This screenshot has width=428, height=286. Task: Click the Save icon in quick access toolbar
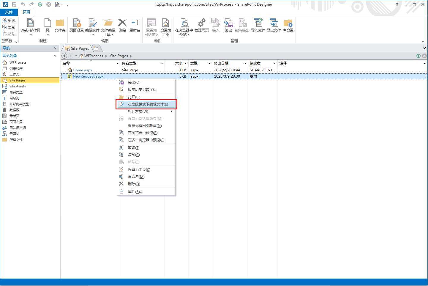click(x=14, y=4)
